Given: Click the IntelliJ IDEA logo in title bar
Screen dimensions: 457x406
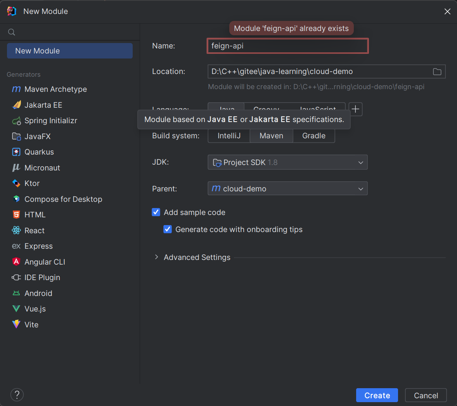Looking at the screenshot, I should click(x=12, y=11).
